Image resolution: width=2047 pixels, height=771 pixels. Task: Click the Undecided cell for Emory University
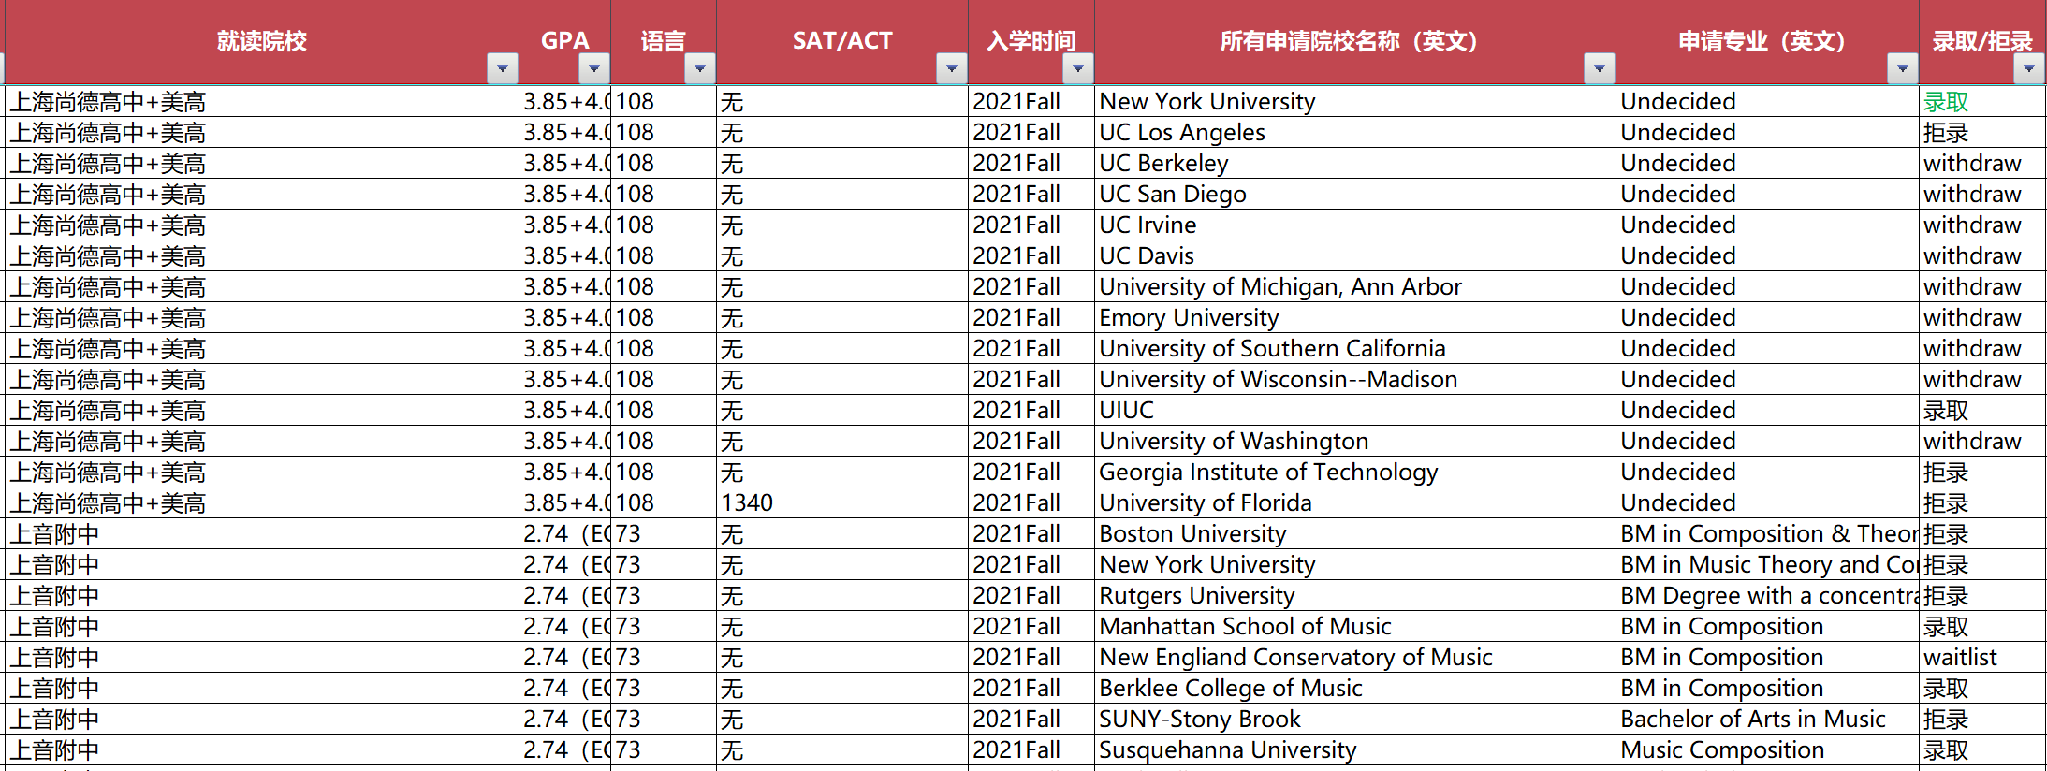(1767, 318)
